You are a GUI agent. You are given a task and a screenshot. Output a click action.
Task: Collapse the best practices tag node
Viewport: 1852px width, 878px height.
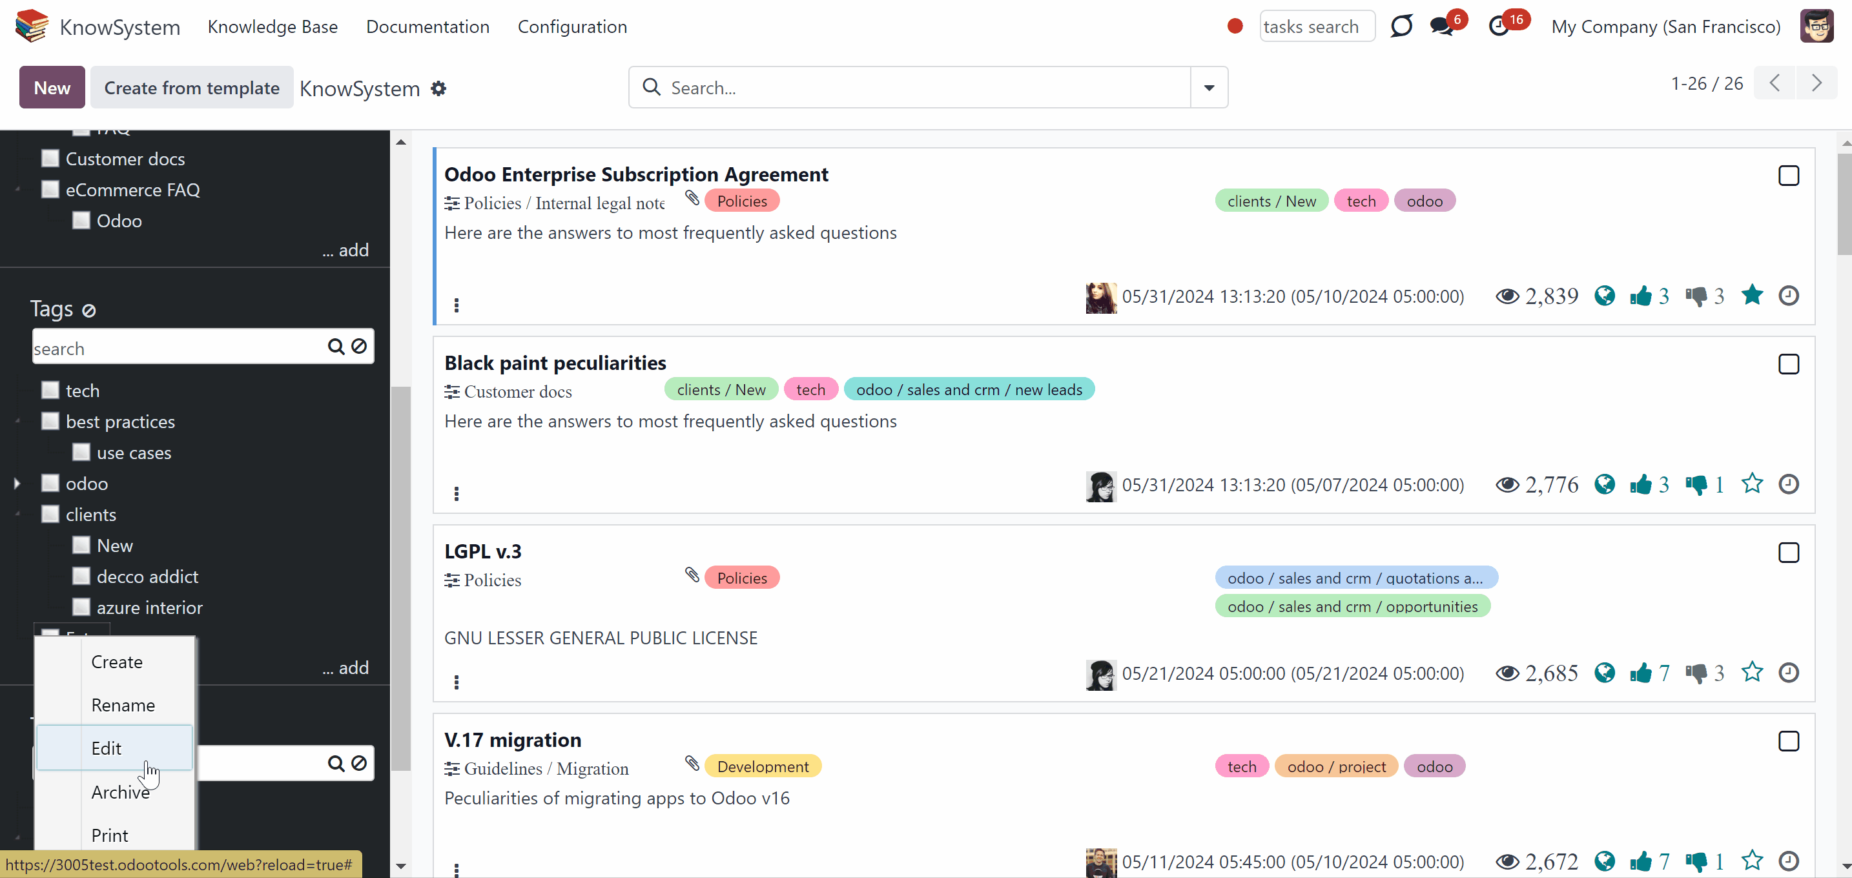point(17,421)
